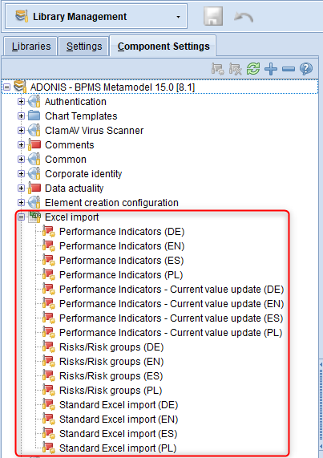Viewport: 323px width, 458px height.
Task: Expand the Element creation configuration node
Action: (x=21, y=202)
